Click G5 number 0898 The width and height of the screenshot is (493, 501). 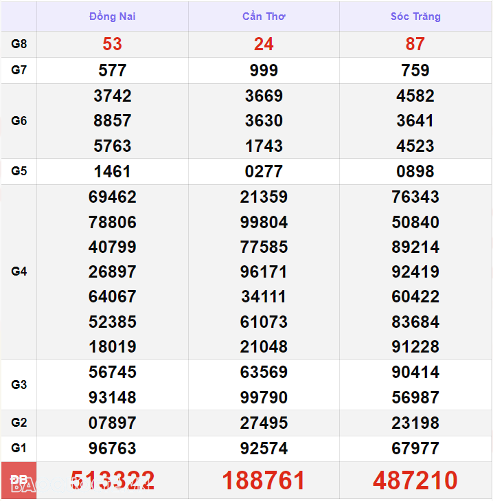[x=415, y=171]
